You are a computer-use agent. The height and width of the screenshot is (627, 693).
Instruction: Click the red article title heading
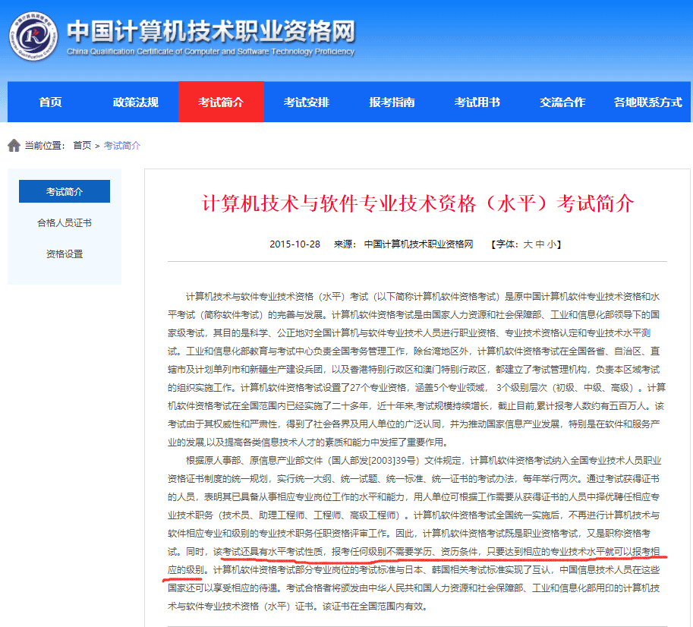(417, 203)
